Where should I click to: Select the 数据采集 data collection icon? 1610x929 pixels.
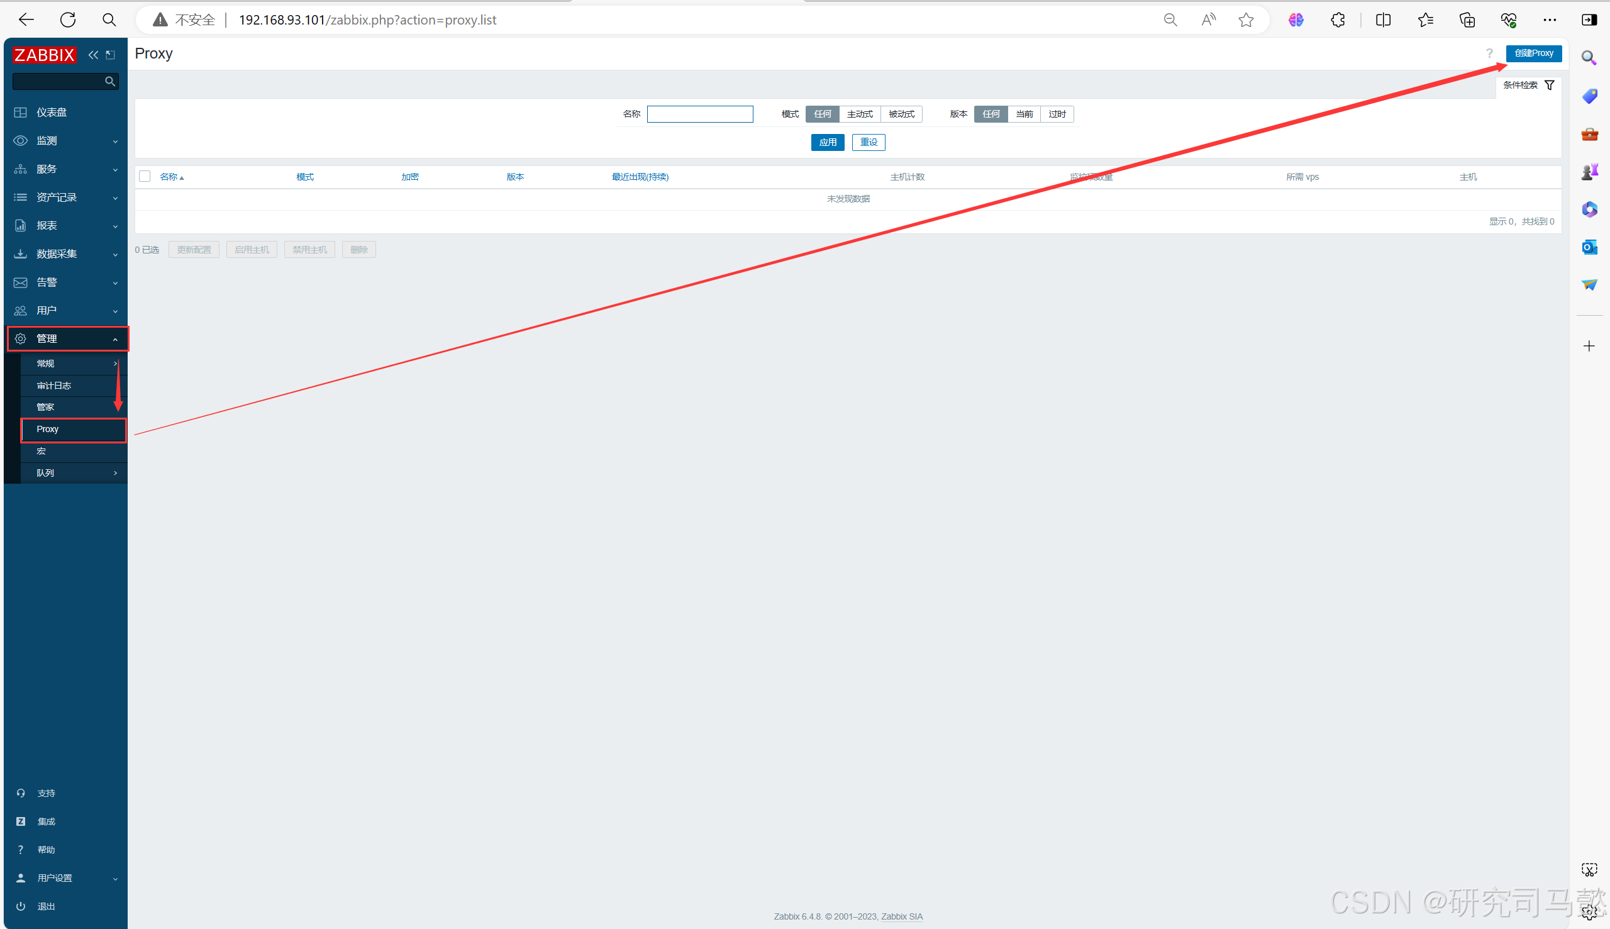coord(19,253)
